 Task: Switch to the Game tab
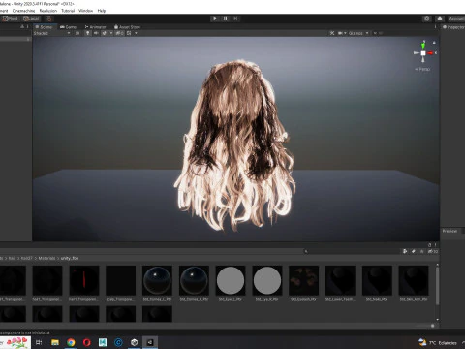[68, 27]
